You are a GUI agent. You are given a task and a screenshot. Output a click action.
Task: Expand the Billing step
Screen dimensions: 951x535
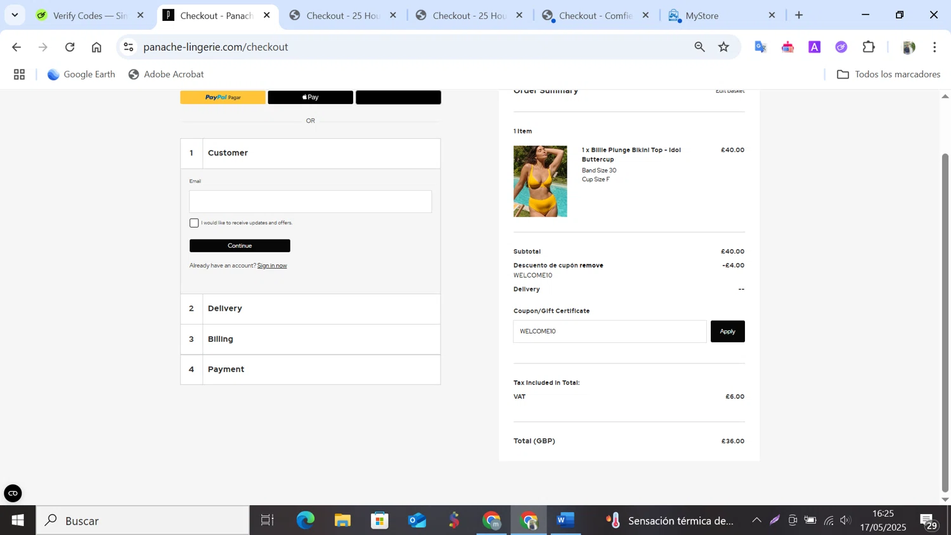coord(310,339)
